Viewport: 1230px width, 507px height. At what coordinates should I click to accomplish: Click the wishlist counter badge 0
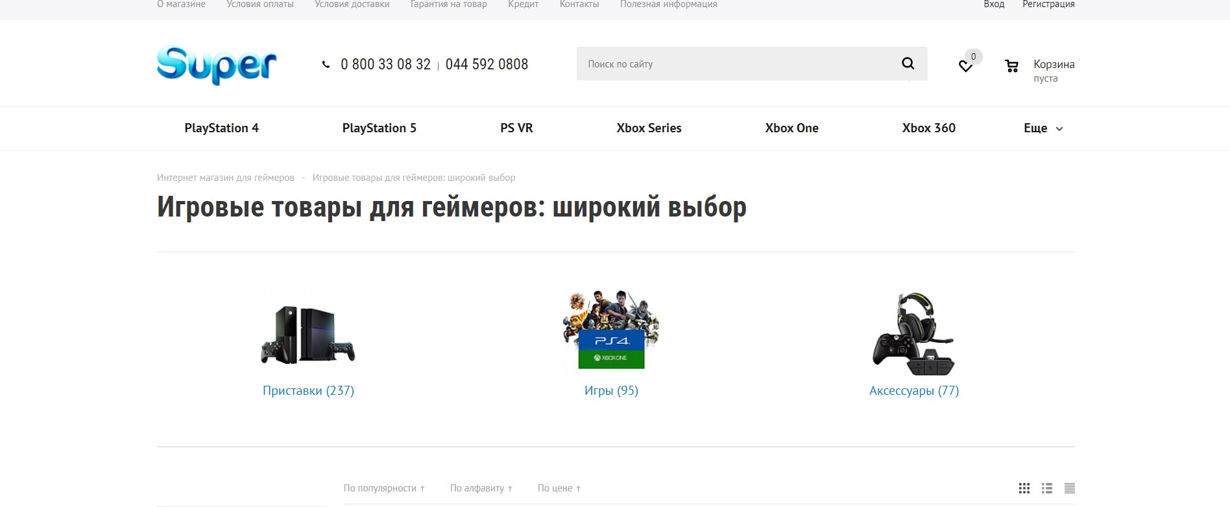973,56
